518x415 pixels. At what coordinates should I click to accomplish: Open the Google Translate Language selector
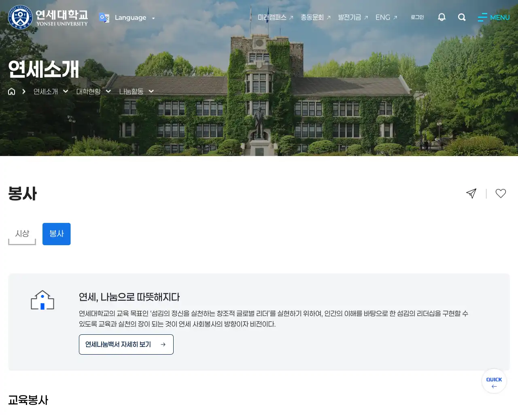point(127,17)
